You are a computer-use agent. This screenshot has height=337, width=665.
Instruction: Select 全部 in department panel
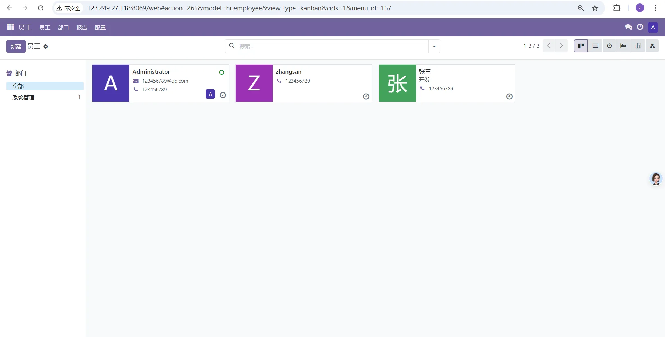18,86
